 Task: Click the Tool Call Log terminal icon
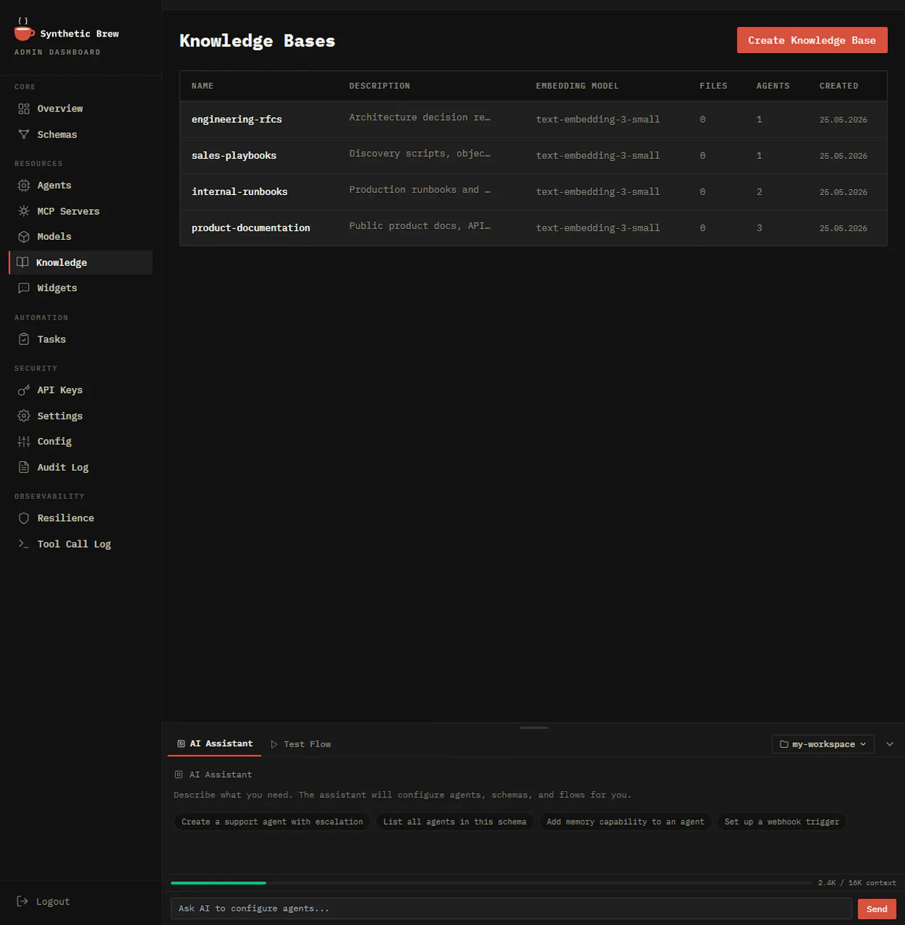24,544
